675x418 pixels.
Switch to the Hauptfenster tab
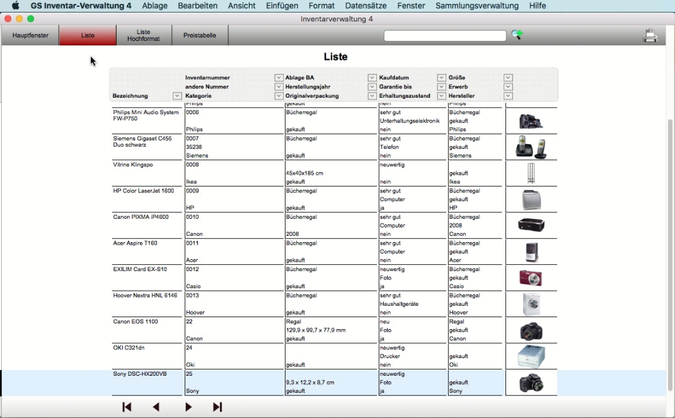click(30, 35)
